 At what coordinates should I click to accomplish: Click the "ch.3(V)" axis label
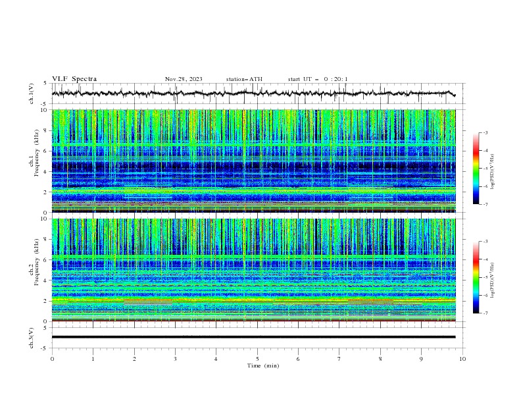(x=32, y=338)
